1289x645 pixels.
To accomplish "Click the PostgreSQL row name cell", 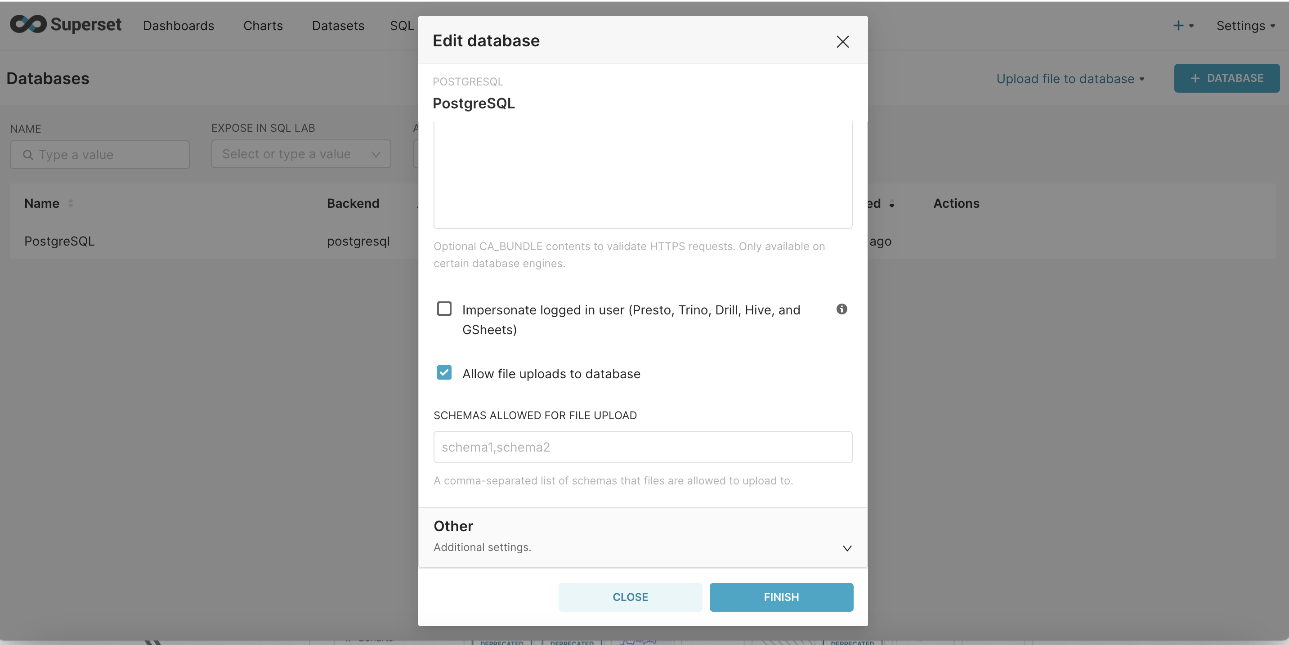I will pyautogui.click(x=59, y=241).
